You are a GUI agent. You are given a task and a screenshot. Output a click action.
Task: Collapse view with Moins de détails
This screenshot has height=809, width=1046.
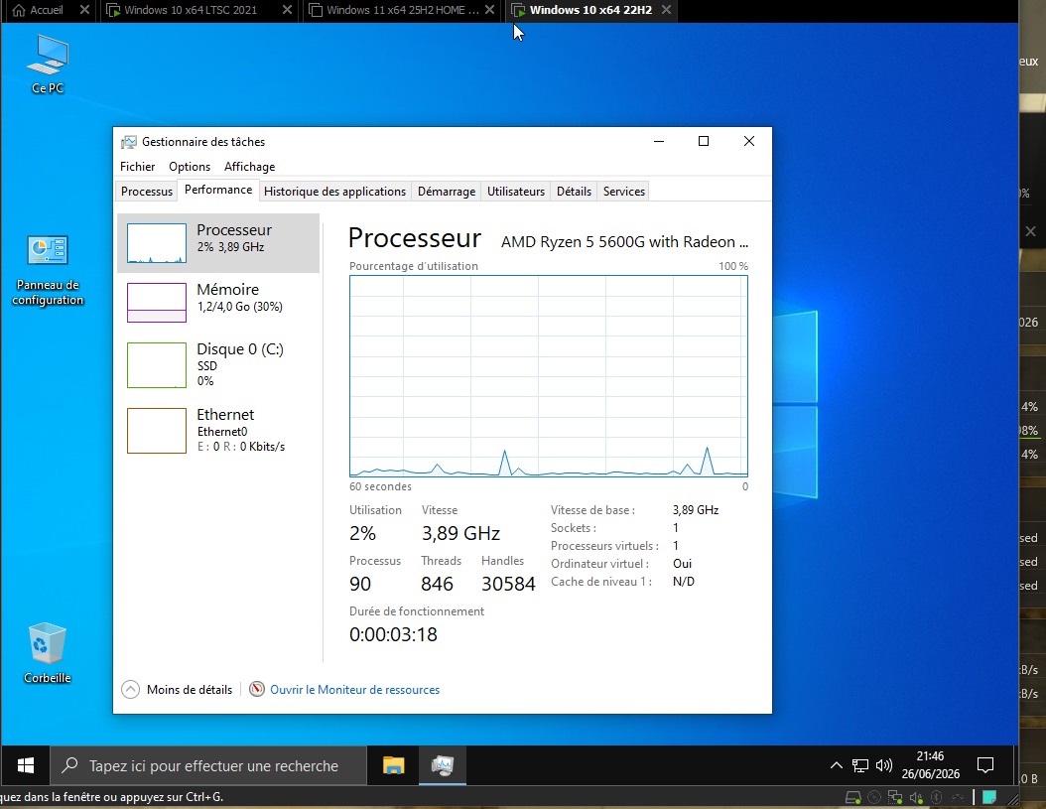[177, 690]
